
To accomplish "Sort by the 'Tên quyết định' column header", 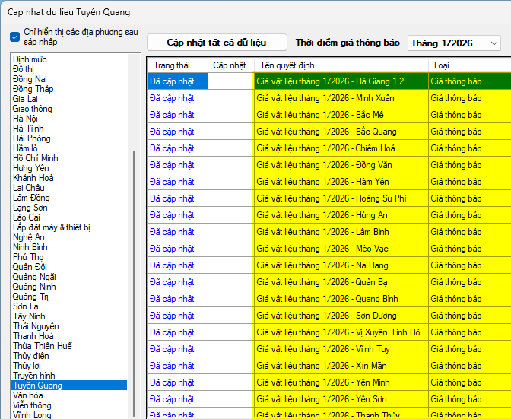I will (x=287, y=65).
